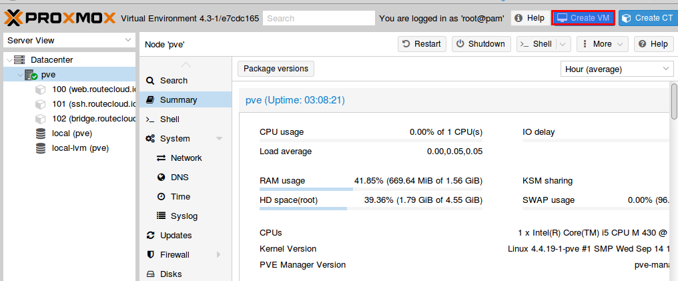Click the CPU usage progress bar
The image size is (678, 281).
click(x=371, y=140)
